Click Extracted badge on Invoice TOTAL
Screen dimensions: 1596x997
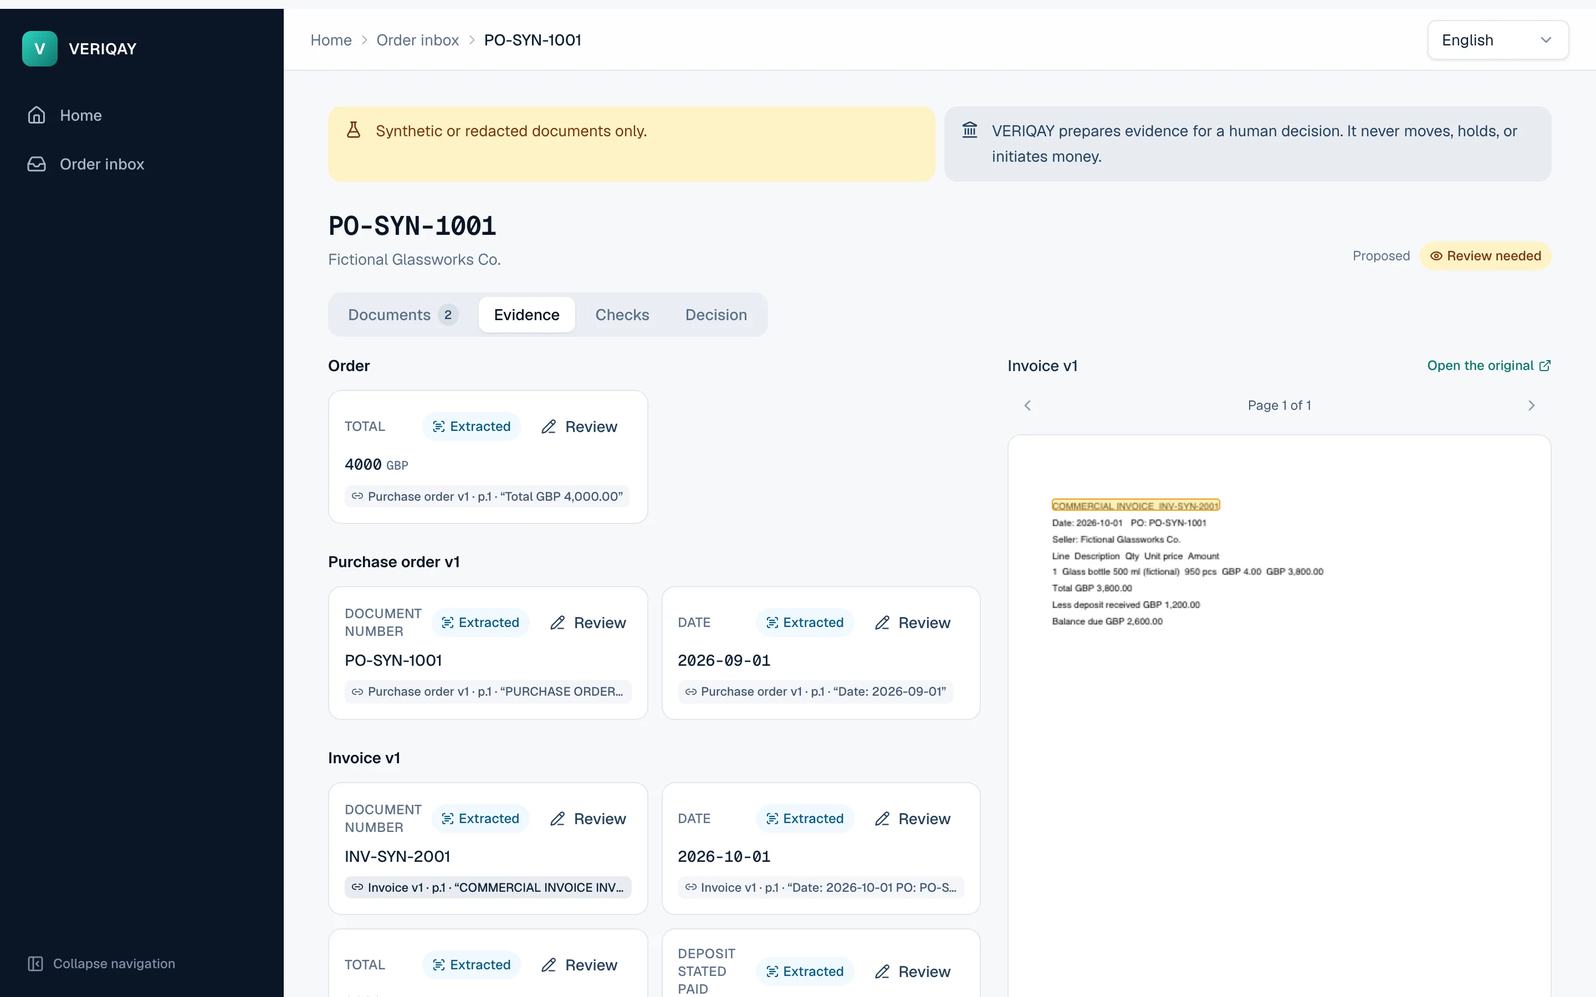point(471,965)
